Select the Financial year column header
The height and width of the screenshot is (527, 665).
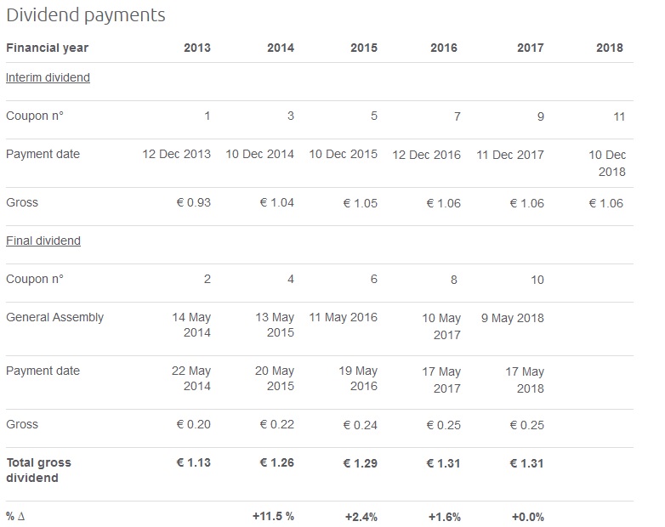pyautogui.click(x=47, y=48)
